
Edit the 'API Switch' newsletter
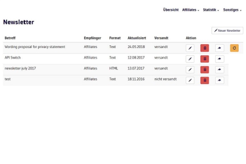coord(190,59)
